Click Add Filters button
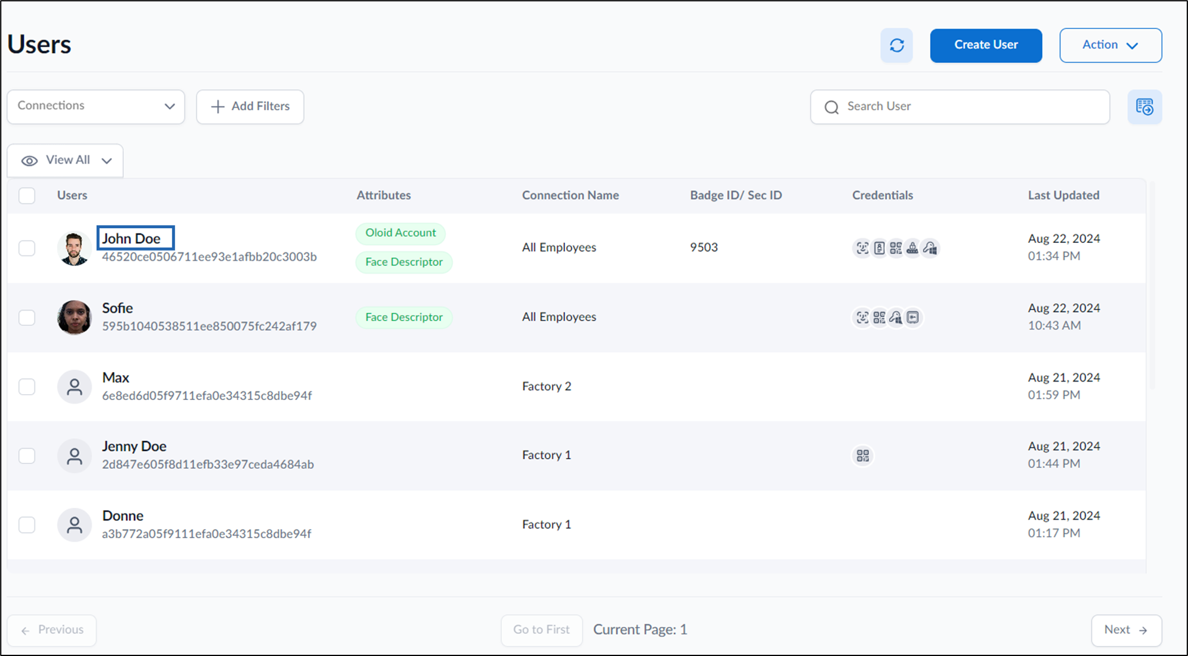The width and height of the screenshot is (1188, 656). tap(250, 107)
